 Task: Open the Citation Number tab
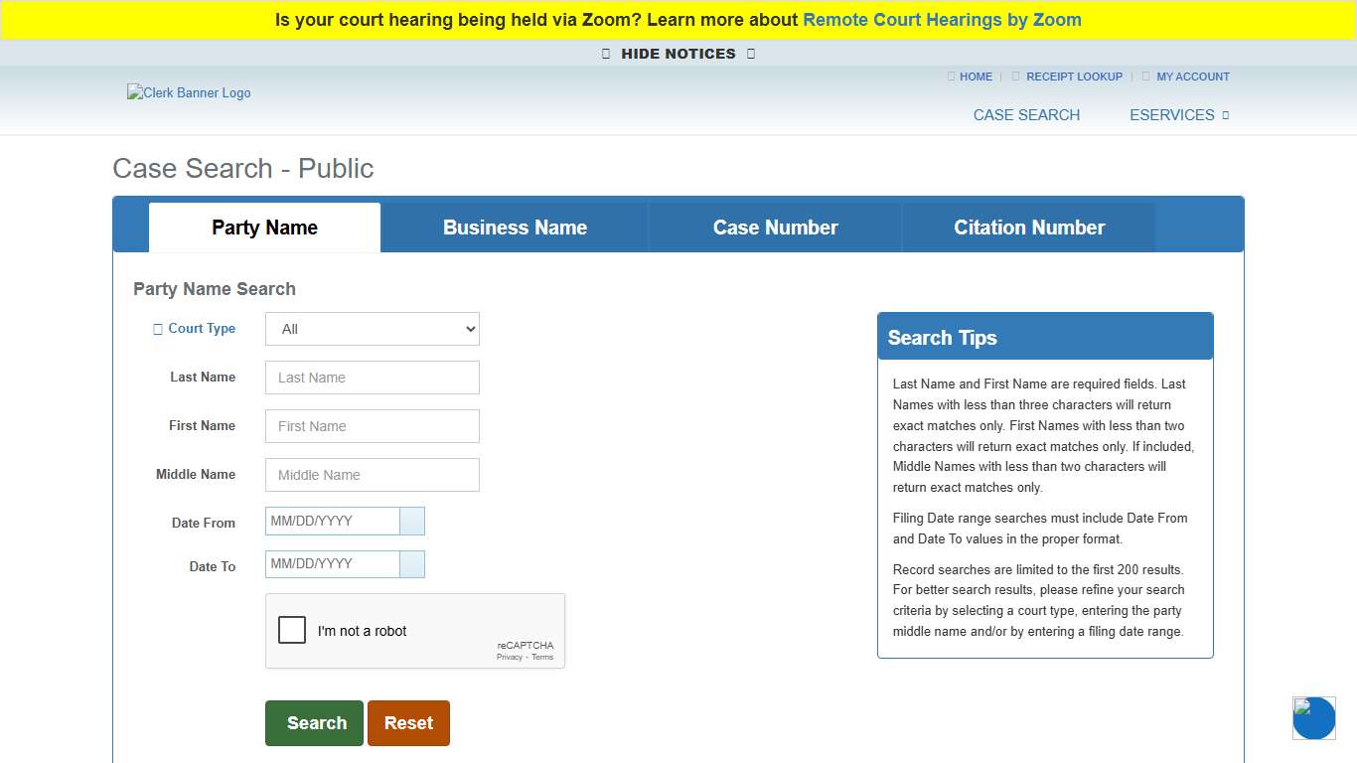click(1028, 228)
